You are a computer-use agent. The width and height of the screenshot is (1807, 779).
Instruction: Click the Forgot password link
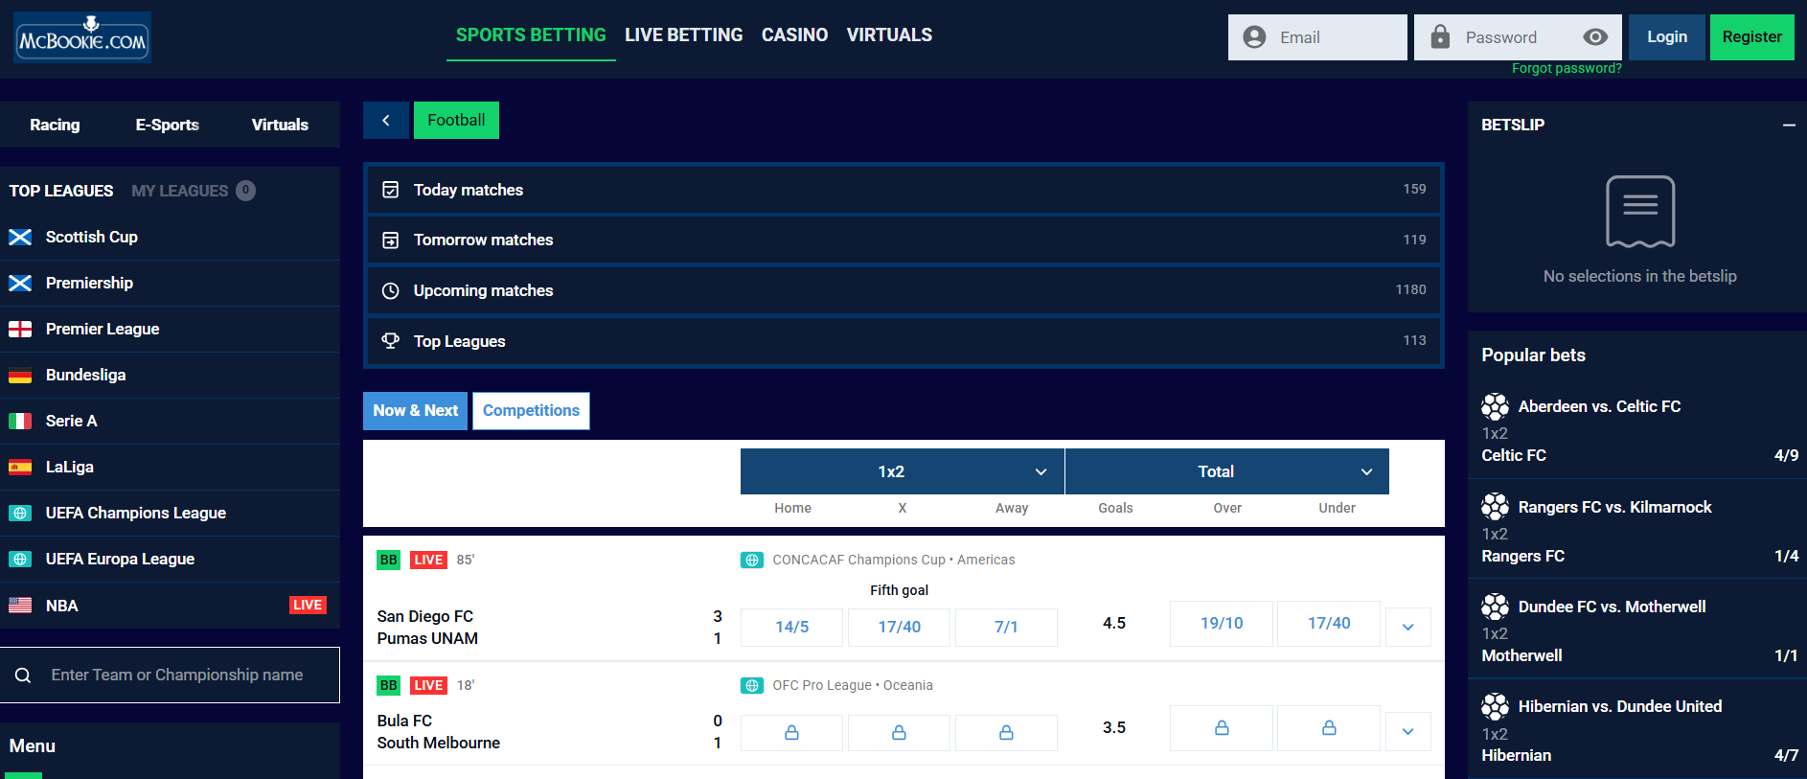pyautogui.click(x=1567, y=69)
